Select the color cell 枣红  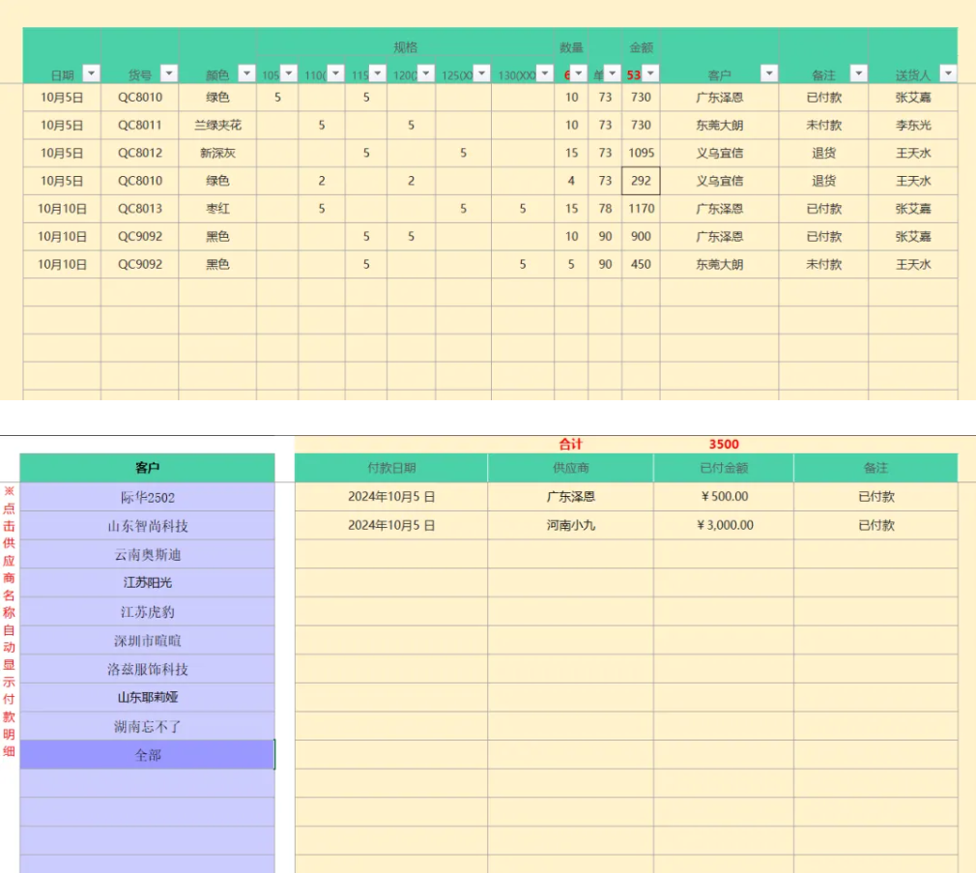tap(217, 209)
